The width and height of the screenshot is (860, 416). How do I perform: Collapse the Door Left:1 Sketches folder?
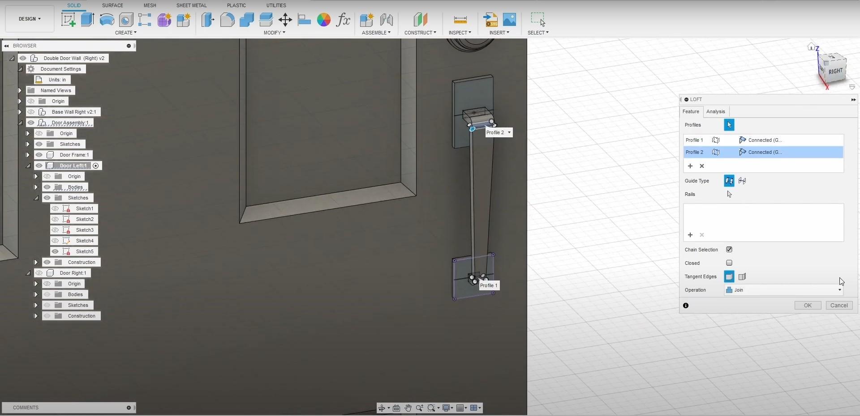[x=36, y=198]
